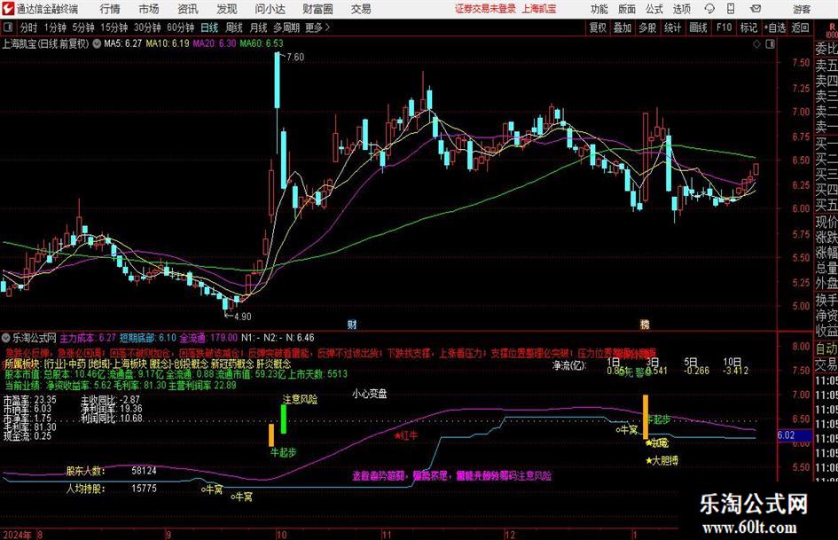Click the 注意风险 label above green bar

(300, 399)
